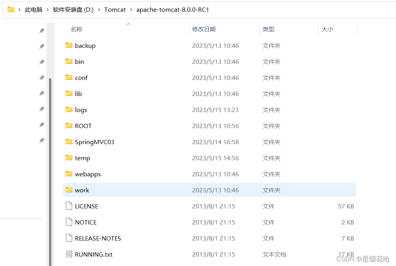The height and width of the screenshot is (266, 396).
Task: Click the ROOT folder icon
Action: pyautogui.click(x=69, y=126)
